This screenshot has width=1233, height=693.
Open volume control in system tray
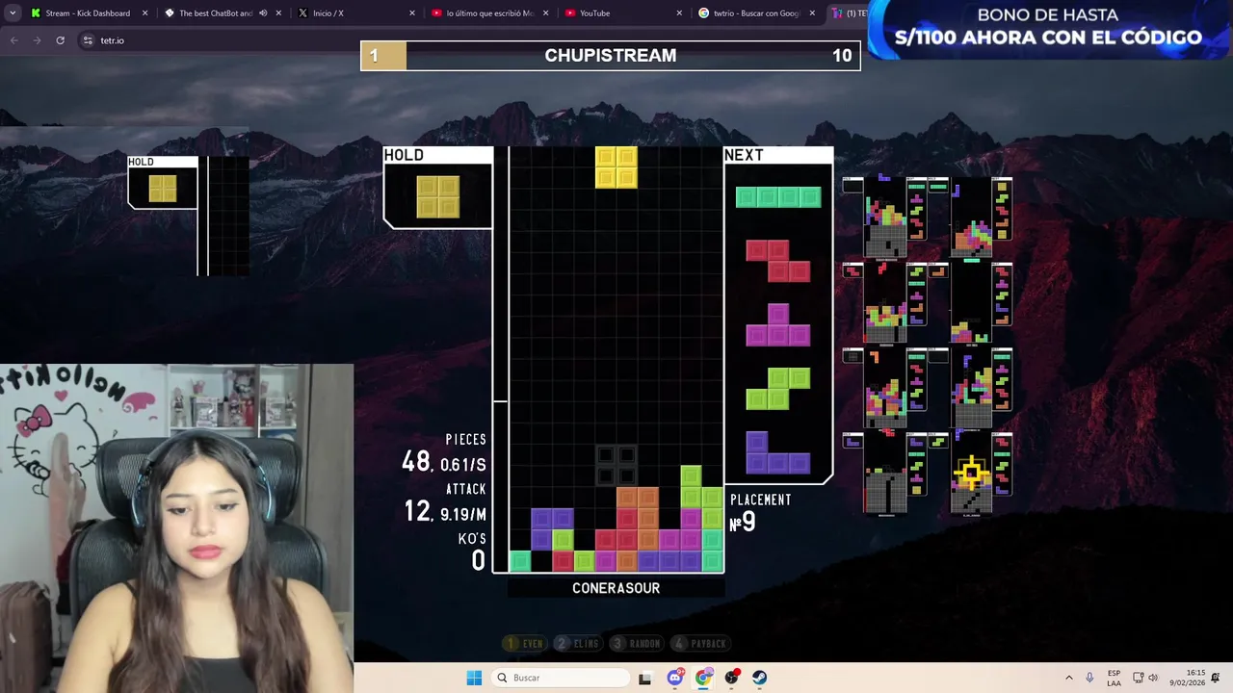pyautogui.click(x=1153, y=678)
